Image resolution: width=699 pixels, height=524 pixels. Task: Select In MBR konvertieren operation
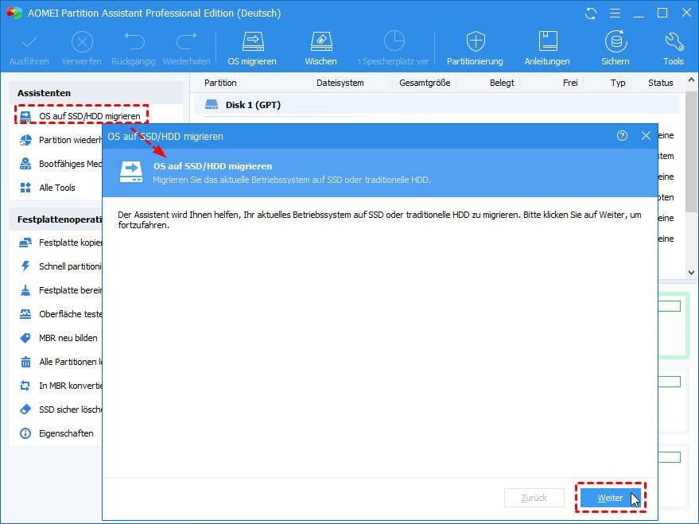(x=60, y=386)
